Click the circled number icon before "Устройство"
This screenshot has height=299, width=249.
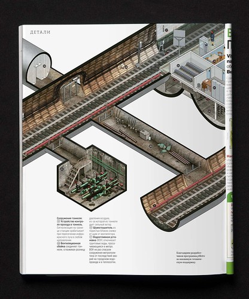click(x=59, y=221)
